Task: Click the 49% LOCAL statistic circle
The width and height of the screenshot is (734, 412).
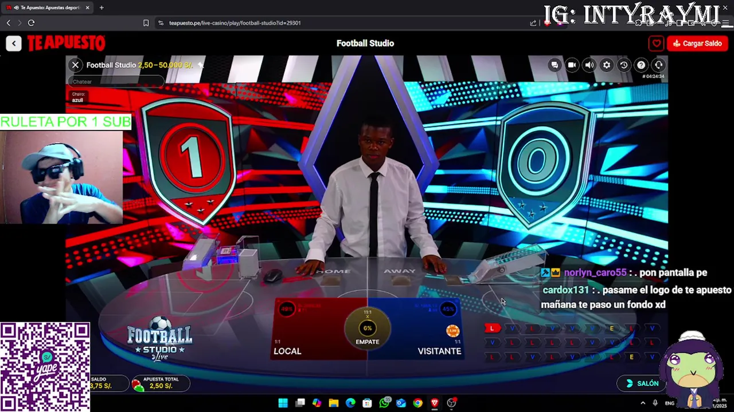Action: pos(287,309)
